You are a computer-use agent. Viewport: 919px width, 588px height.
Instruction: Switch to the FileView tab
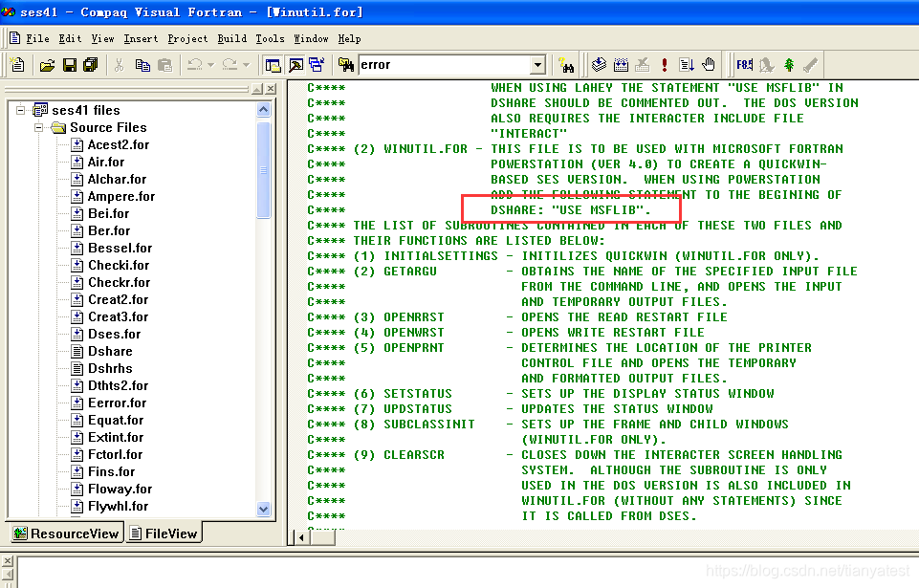164,534
